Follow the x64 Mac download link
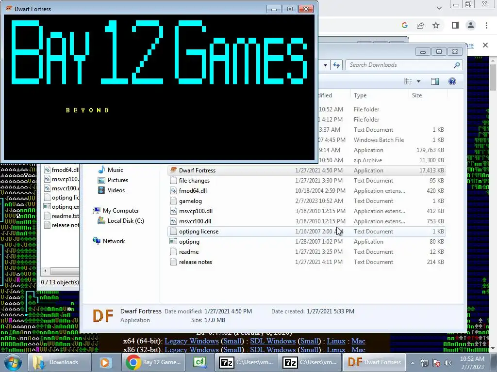The width and height of the screenshot is (497, 372). [358, 341]
